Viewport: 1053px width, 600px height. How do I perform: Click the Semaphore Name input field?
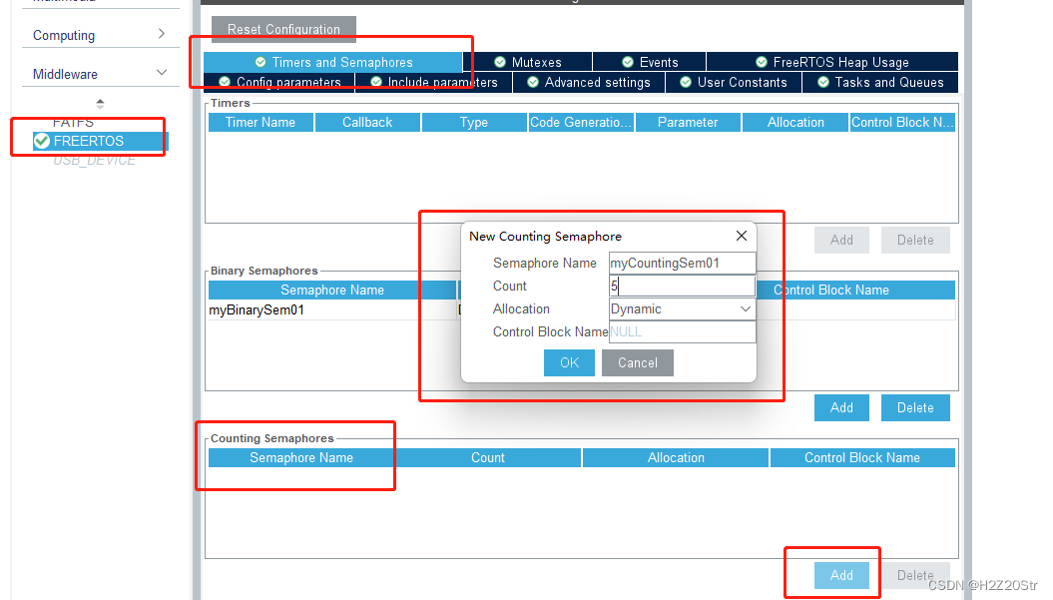683,263
